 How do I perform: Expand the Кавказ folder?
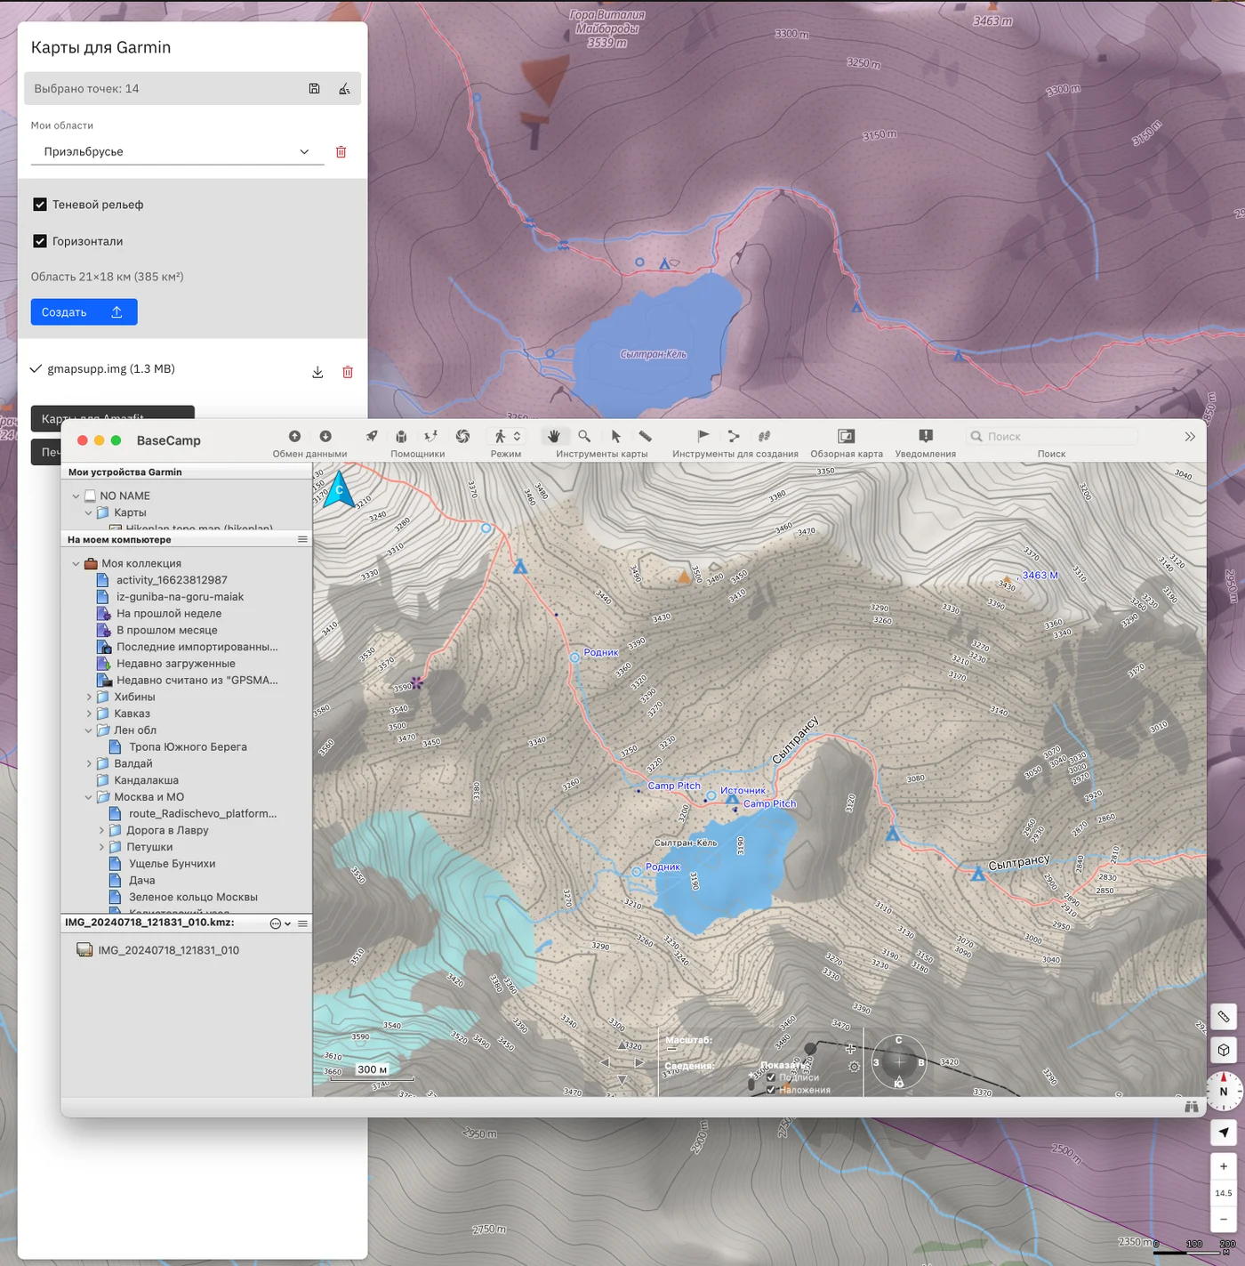pyautogui.click(x=89, y=714)
